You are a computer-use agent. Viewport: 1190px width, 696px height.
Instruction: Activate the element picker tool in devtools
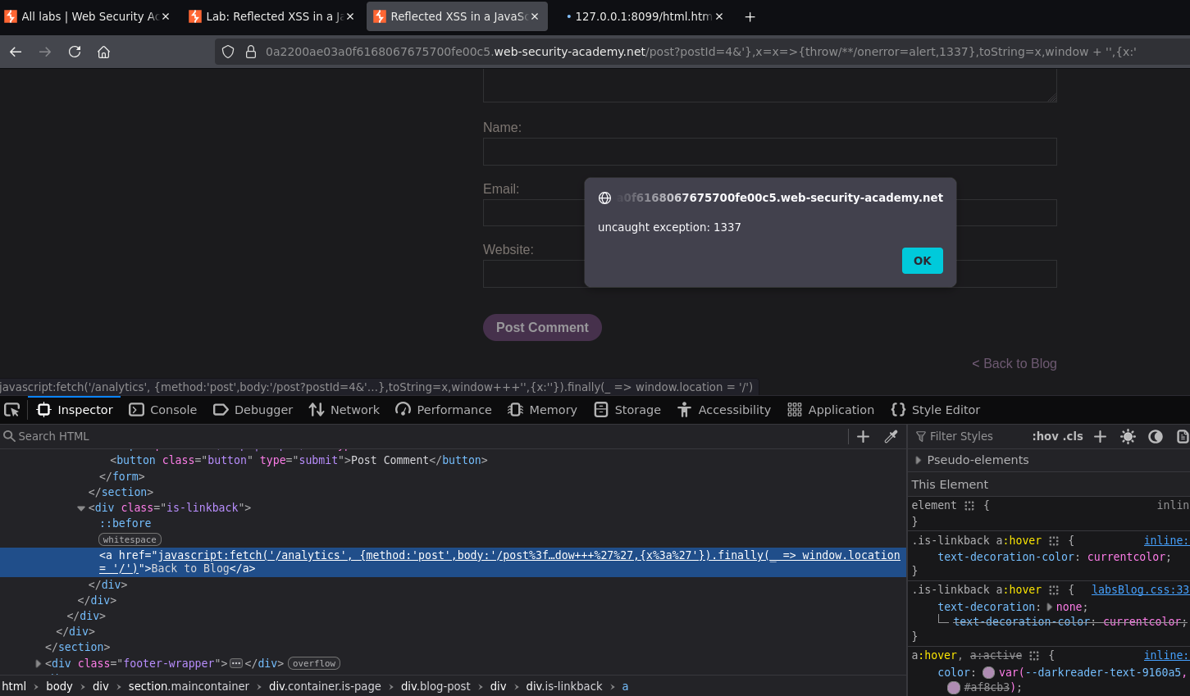tap(12, 410)
